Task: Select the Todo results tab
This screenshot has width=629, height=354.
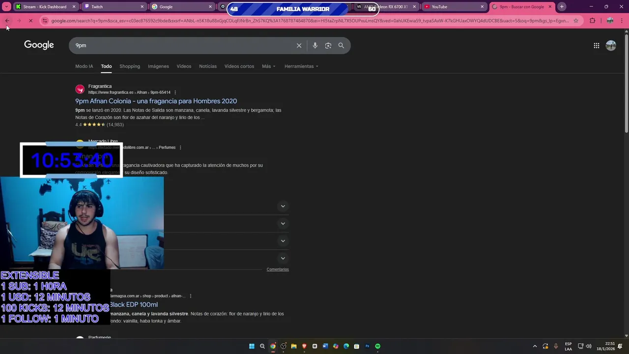Action: coord(106,66)
